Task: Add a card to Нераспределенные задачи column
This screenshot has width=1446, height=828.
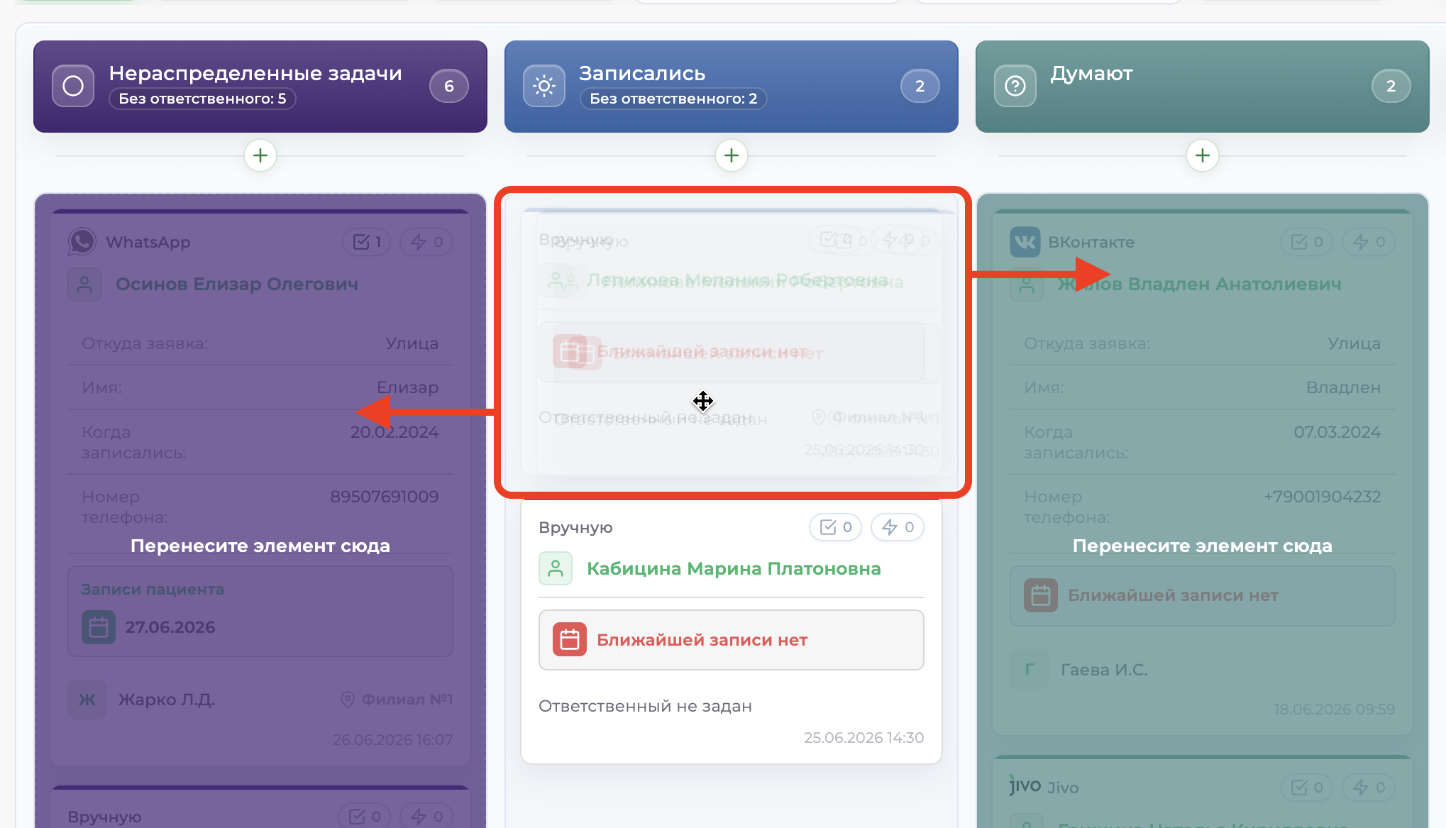Action: (260, 155)
